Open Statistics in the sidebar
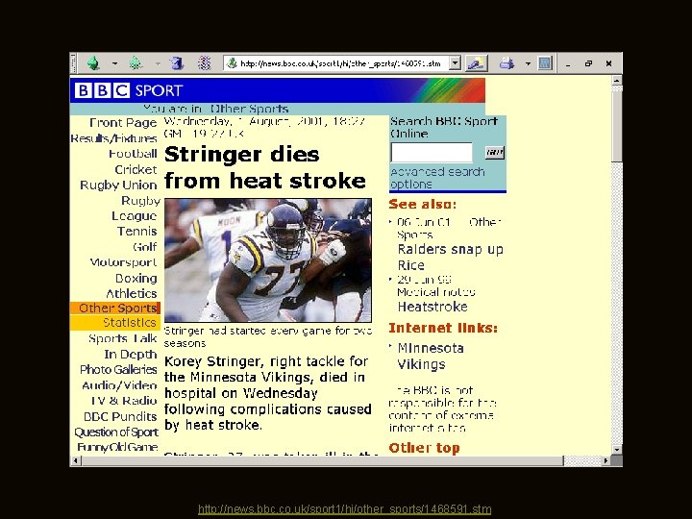 (115, 323)
